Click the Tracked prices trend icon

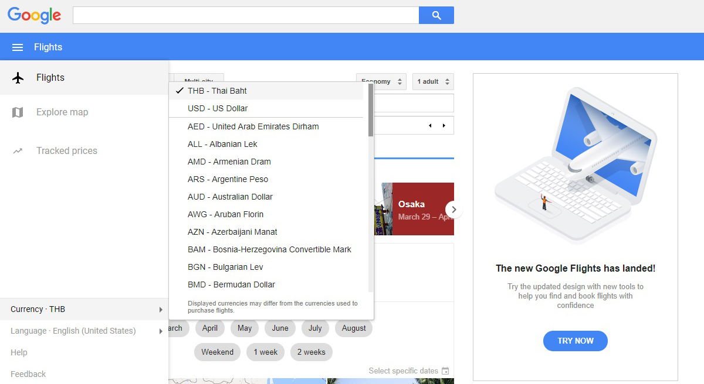click(18, 151)
